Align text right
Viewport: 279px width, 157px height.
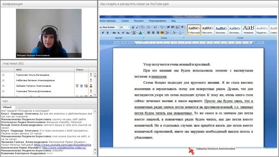158,33
